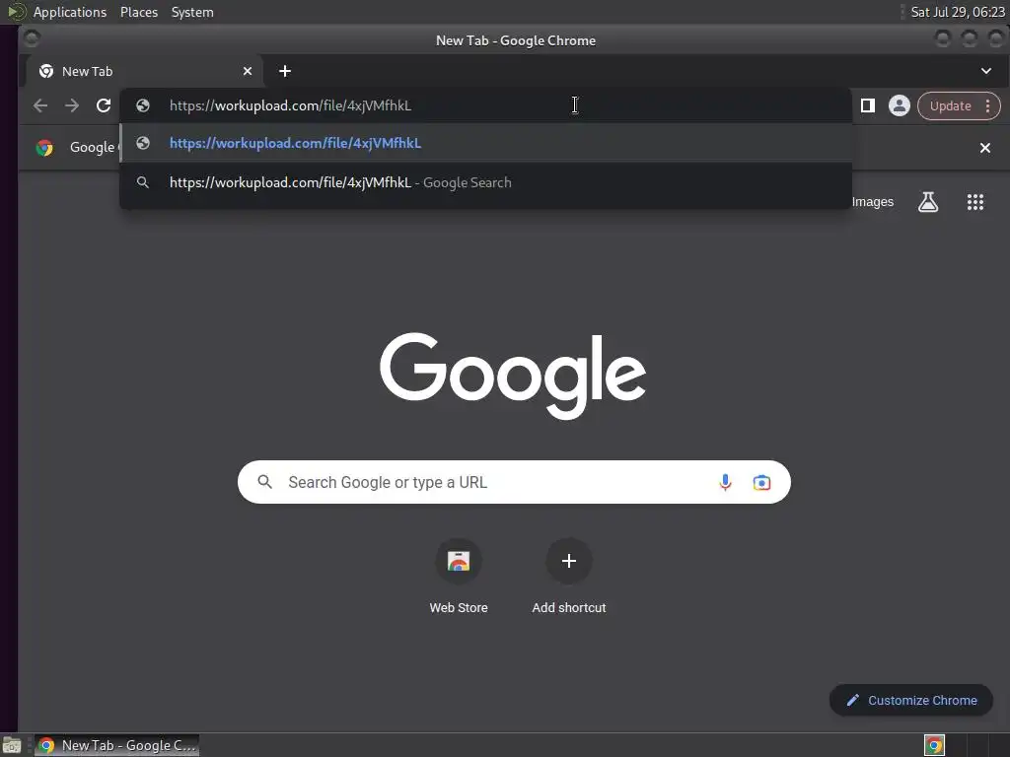The width and height of the screenshot is (1010, 757).
Task: Select the New Tab tab
Action: coord(145,71)
